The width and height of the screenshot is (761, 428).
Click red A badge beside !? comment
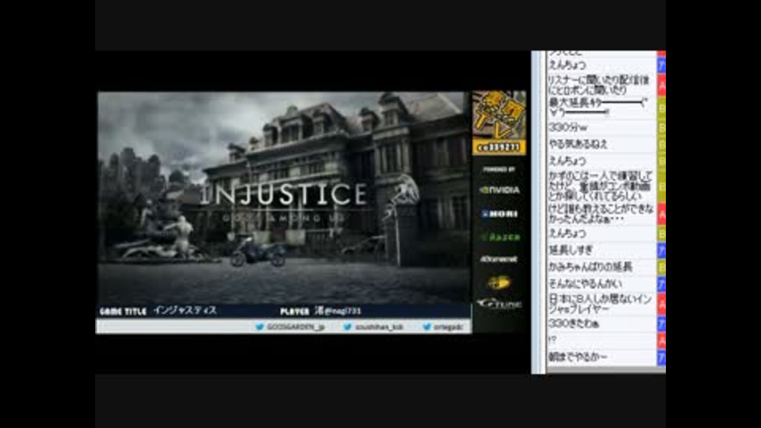coord(661,341)
